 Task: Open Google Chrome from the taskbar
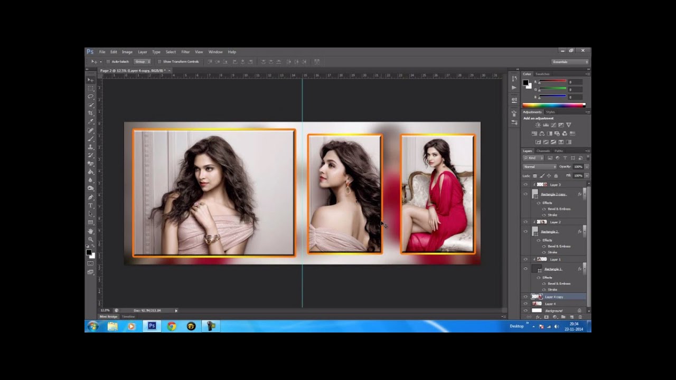[171, 326]
